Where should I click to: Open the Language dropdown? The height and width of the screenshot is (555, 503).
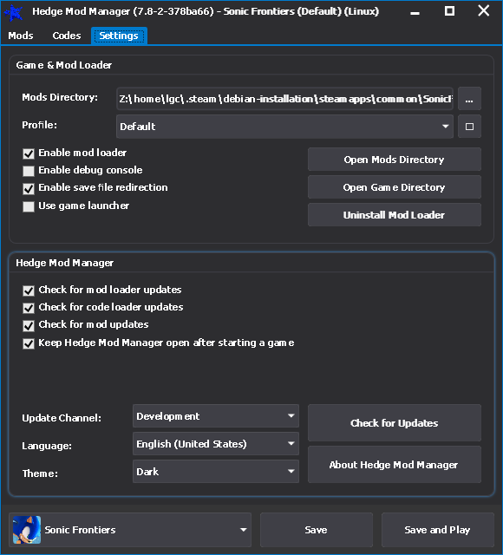[216, 443]
